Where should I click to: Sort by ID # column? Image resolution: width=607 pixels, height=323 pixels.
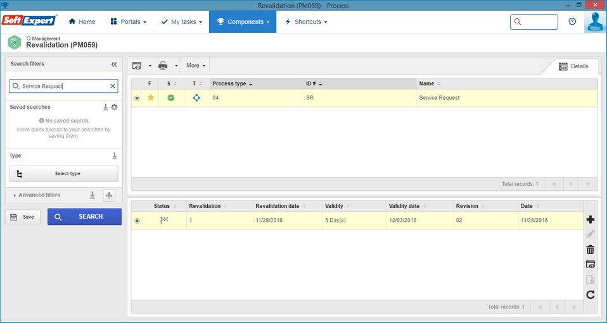pyautogui.click(x=360, y=83)
